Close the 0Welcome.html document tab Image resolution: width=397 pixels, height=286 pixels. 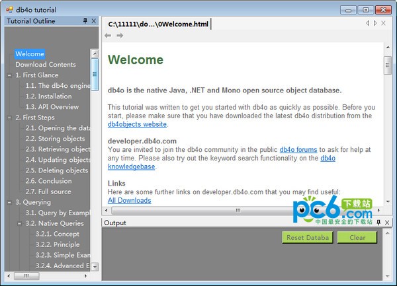[384, 23]
